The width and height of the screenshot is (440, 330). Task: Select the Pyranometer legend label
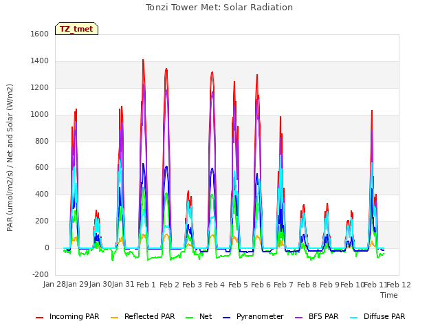(x=260, y=316)
